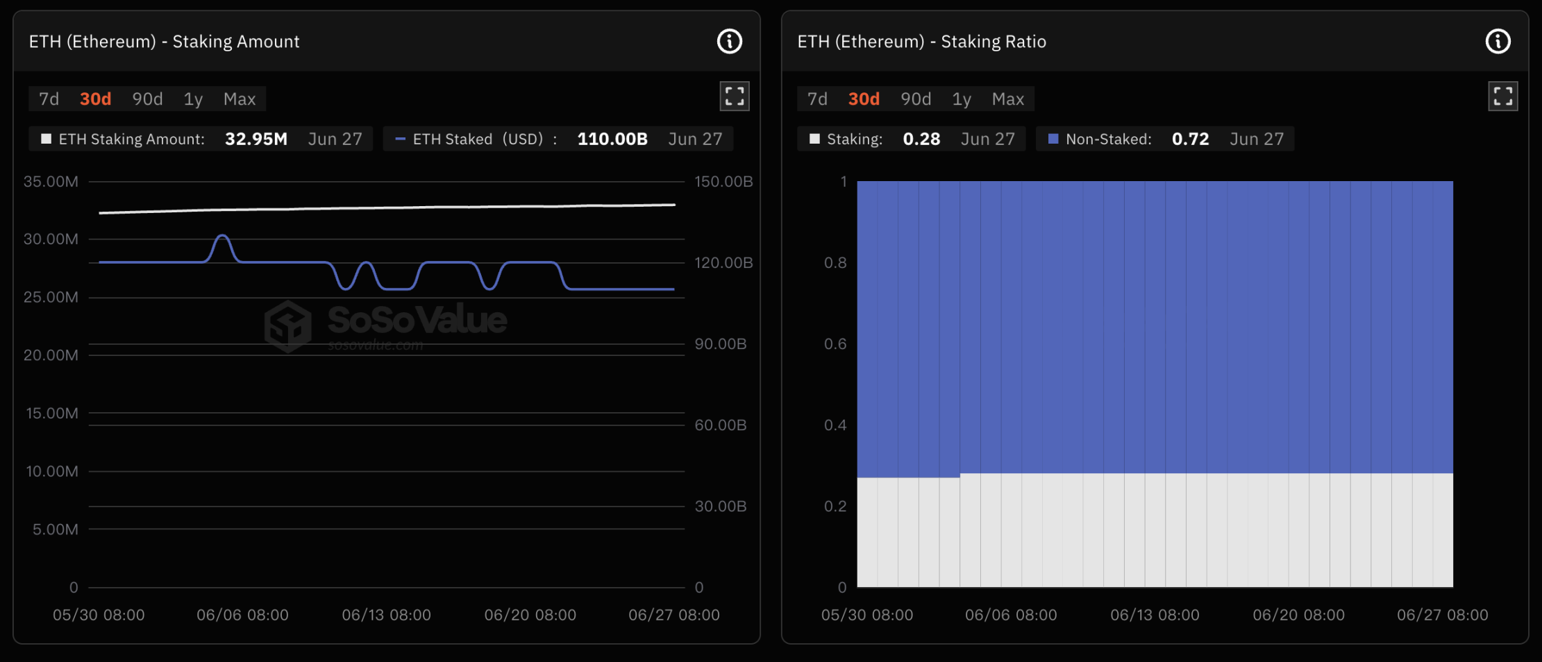The height and width of the screenshot is (662, 1542).
Task: Expand Staking Amount chart to fullscreen
Action: click(735, 96)
